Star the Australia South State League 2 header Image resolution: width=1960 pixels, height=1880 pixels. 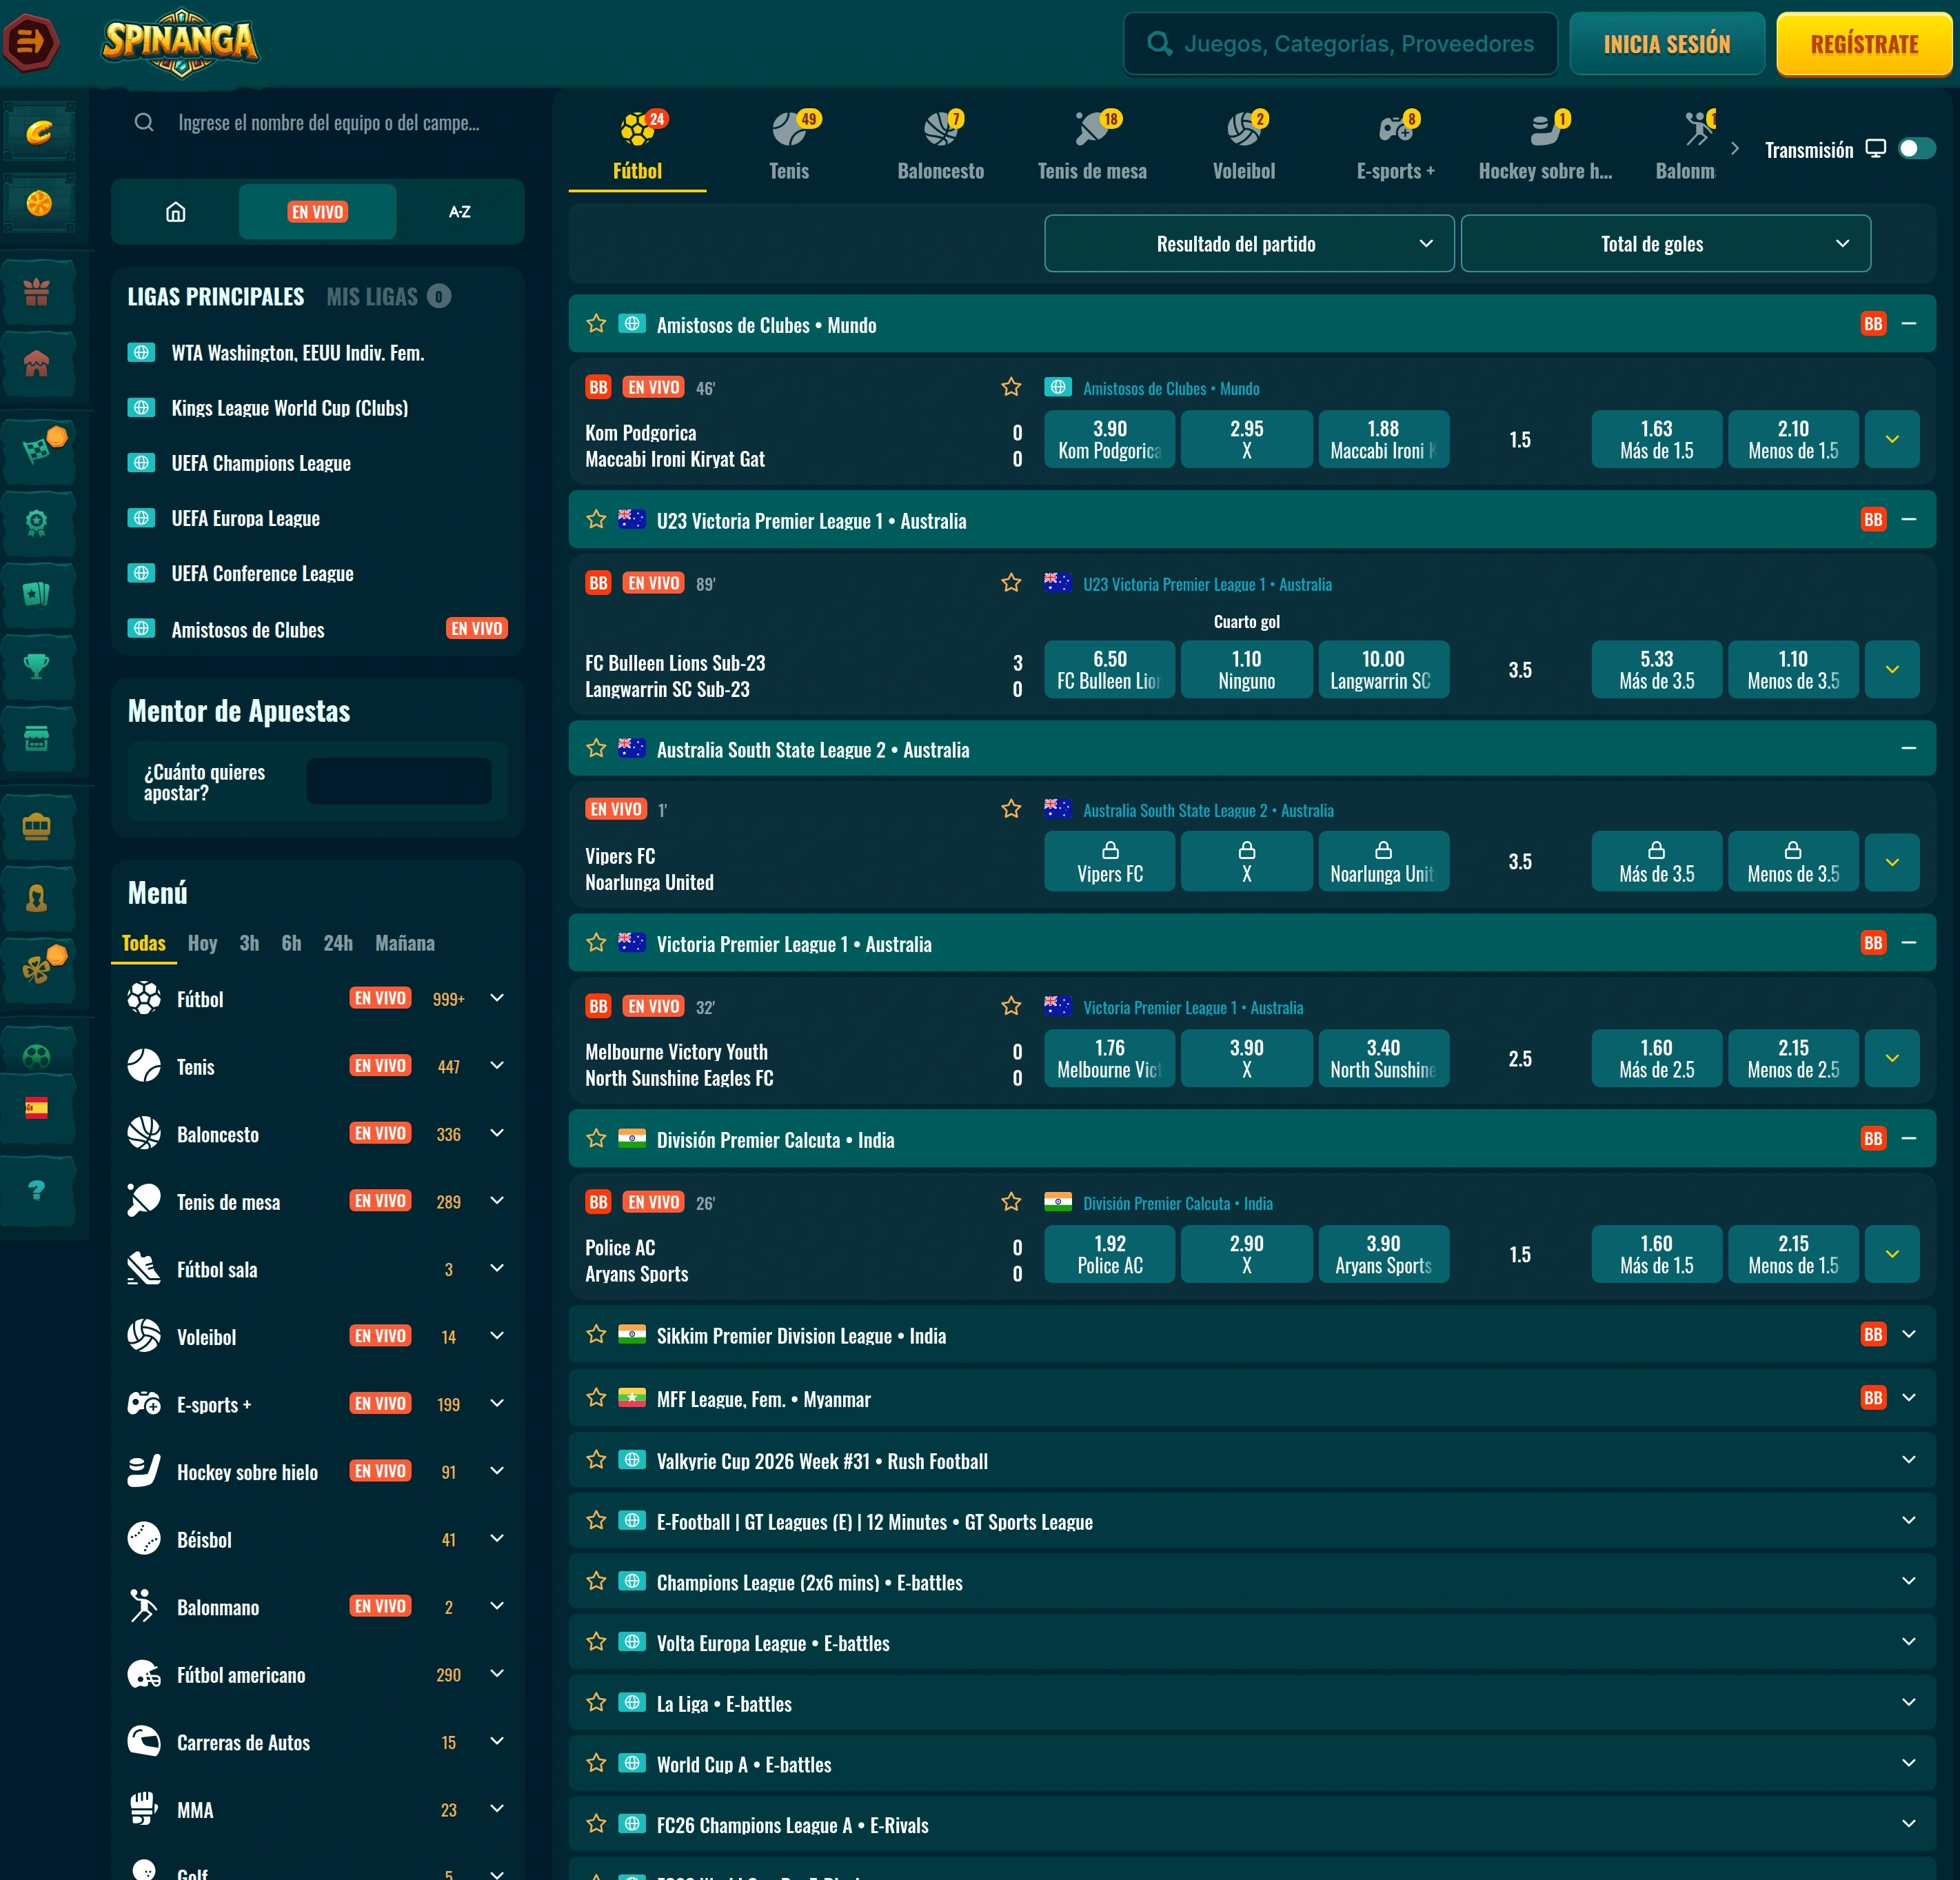tap(596, 748)
